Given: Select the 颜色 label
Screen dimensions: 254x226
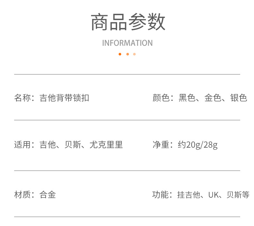Looking at the screenshot, I should (x=161, y=98).
